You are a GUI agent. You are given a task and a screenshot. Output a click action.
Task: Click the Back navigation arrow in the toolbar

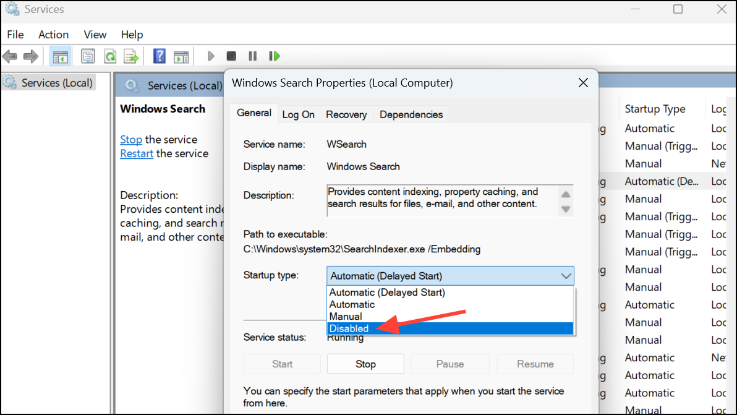pyautogui.click(x=10, y=56)
